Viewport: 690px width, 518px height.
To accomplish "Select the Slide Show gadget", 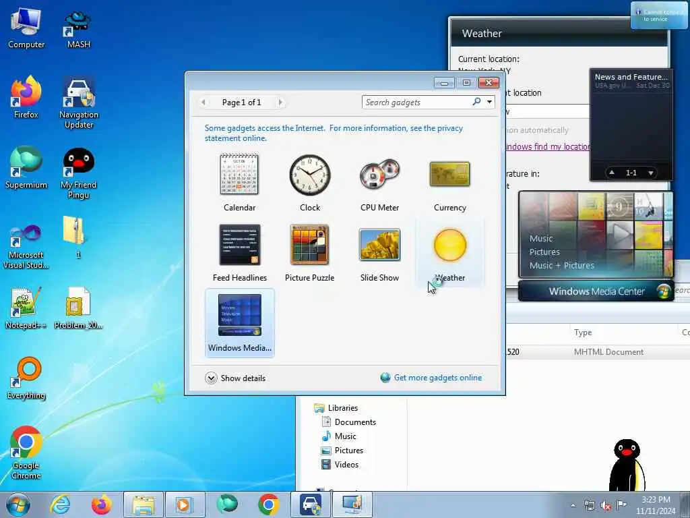I will 380,253.
